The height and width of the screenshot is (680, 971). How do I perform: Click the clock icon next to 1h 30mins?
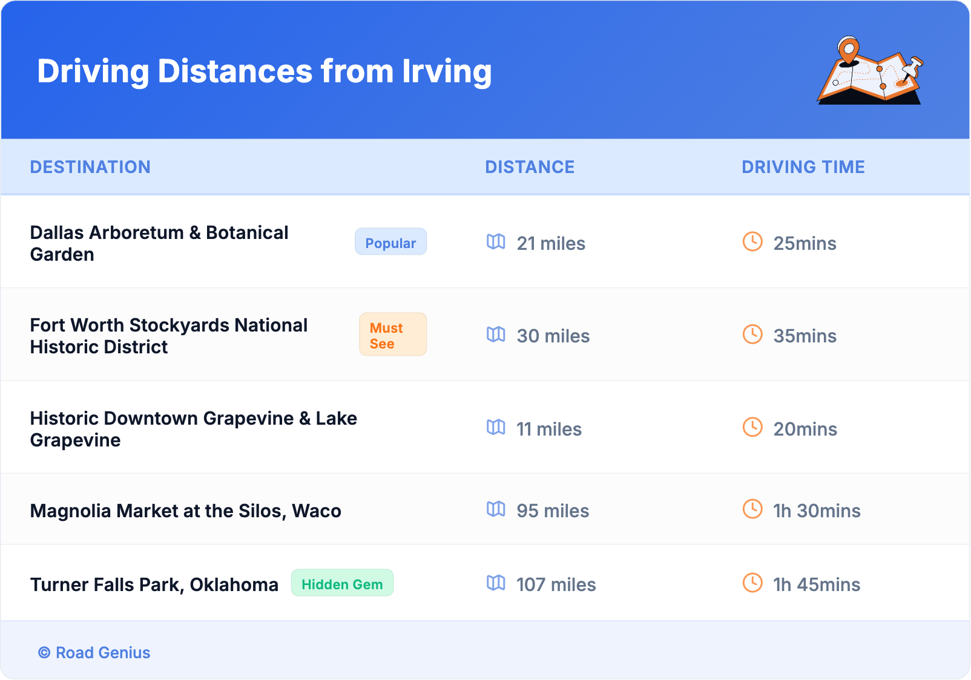point(752,509)
